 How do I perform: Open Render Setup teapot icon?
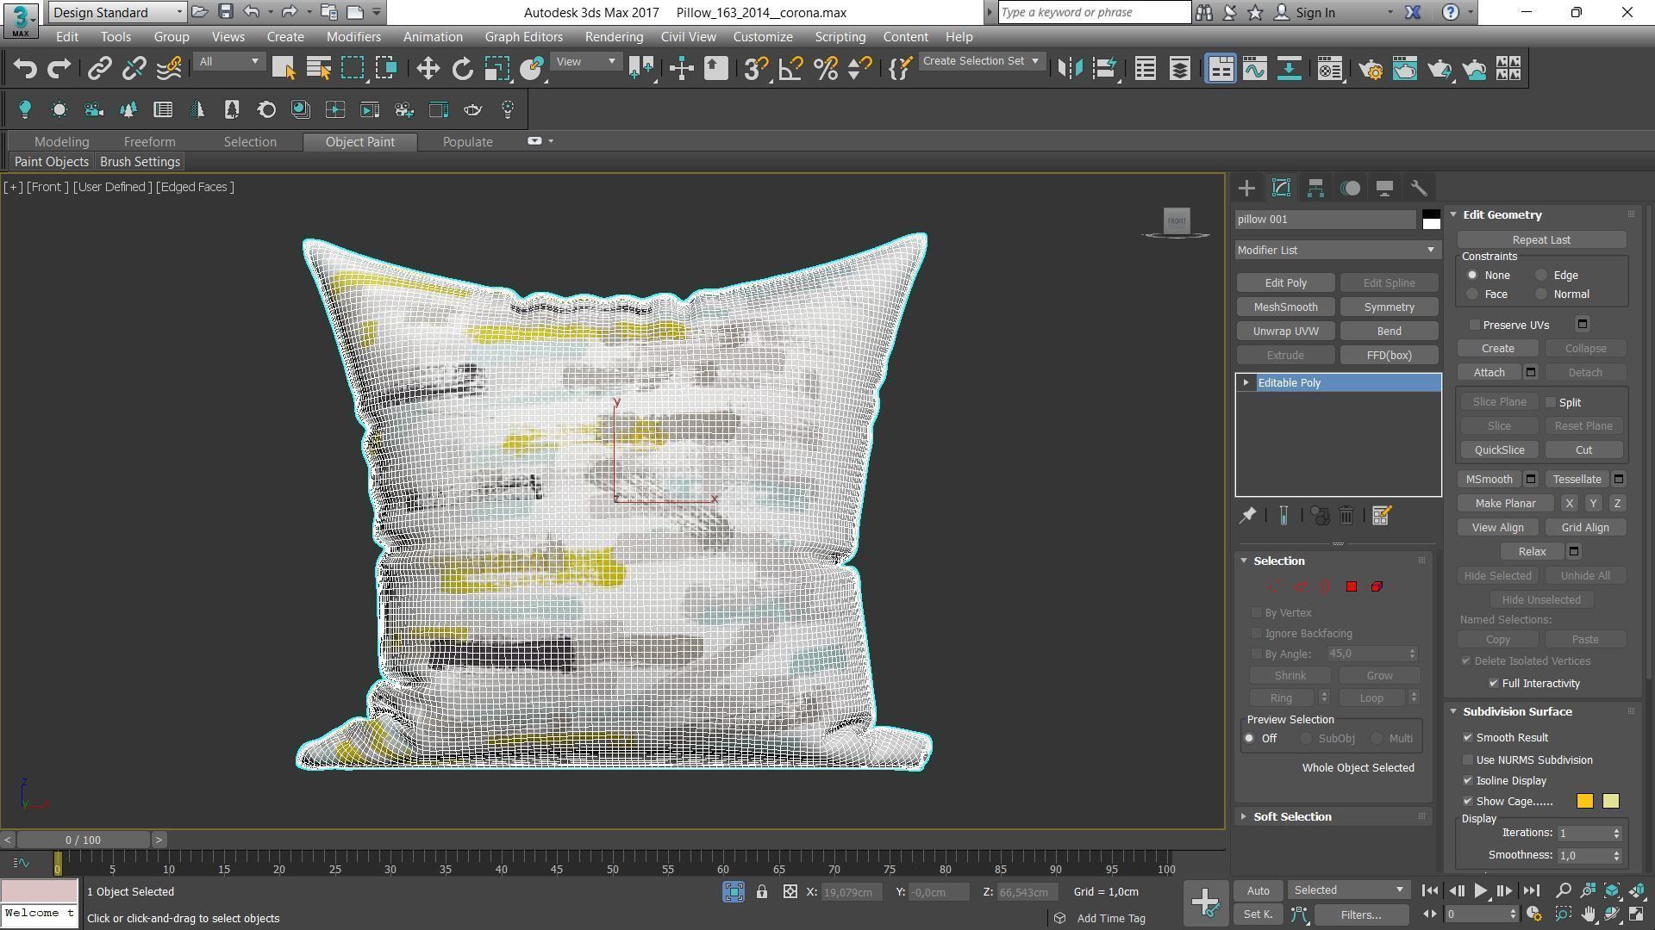[x=1371, y=69]
